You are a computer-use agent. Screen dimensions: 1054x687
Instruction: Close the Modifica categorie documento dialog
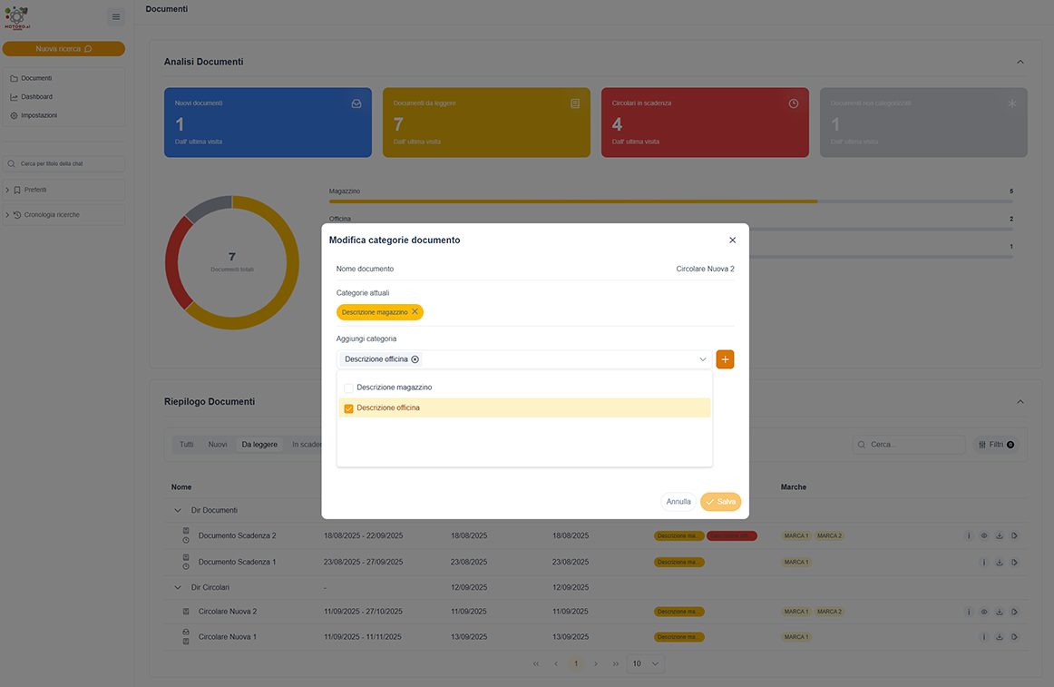tap(732, 240)
